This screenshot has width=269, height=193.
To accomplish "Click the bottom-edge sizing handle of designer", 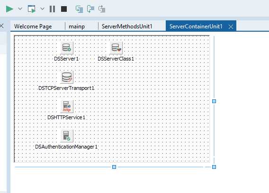I will 114,167.
